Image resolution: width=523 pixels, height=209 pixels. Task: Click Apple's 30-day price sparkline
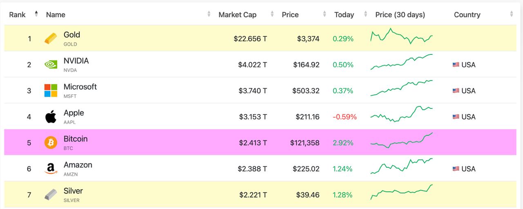click(x=402, y=114)
